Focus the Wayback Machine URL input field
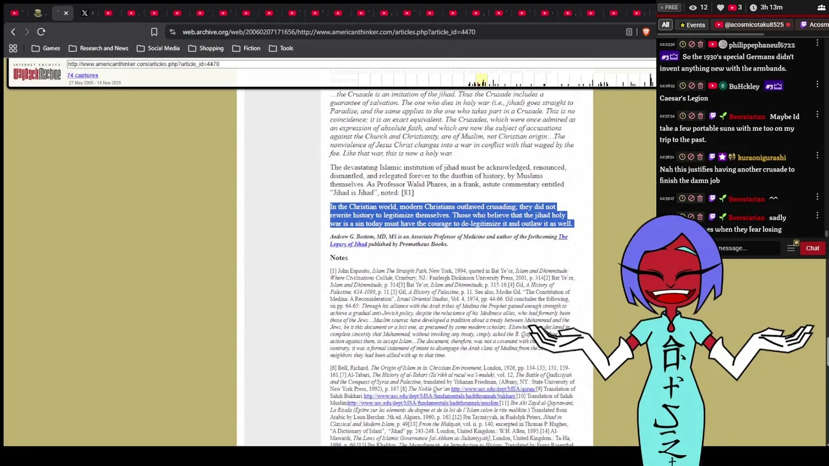Screen dimensions: 829x466 click(x=360, y=64)
